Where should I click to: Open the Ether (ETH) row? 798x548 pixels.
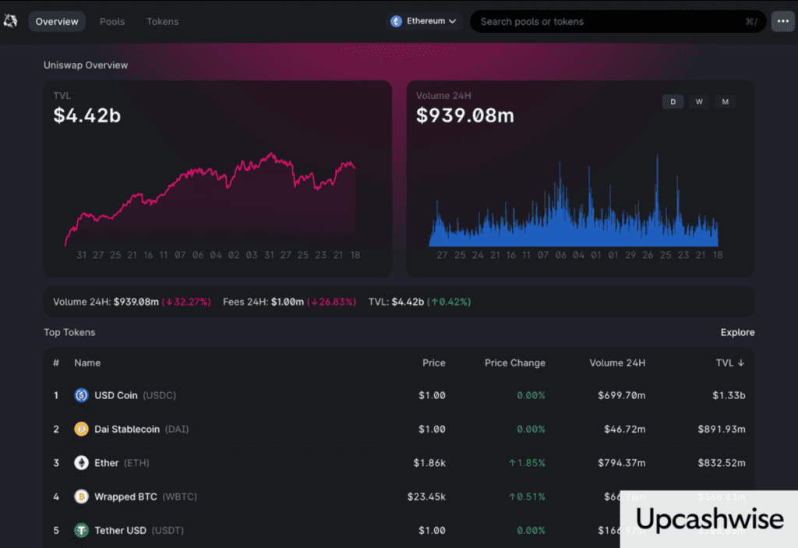[399, 462]
